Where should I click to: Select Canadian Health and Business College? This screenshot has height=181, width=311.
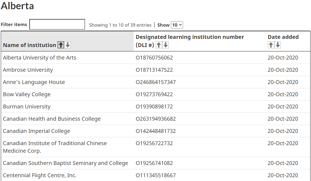52,119
